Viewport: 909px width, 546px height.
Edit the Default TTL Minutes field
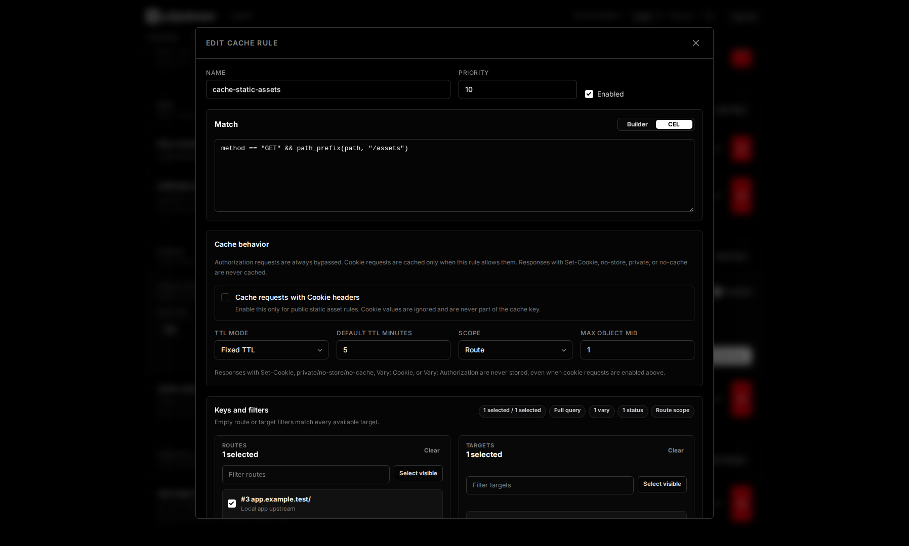coord(393,350)
